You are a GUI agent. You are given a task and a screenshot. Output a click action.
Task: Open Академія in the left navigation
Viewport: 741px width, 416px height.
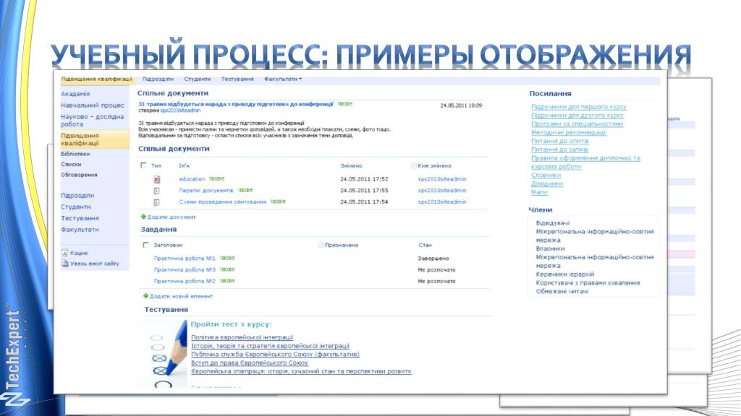coord(75,94)
